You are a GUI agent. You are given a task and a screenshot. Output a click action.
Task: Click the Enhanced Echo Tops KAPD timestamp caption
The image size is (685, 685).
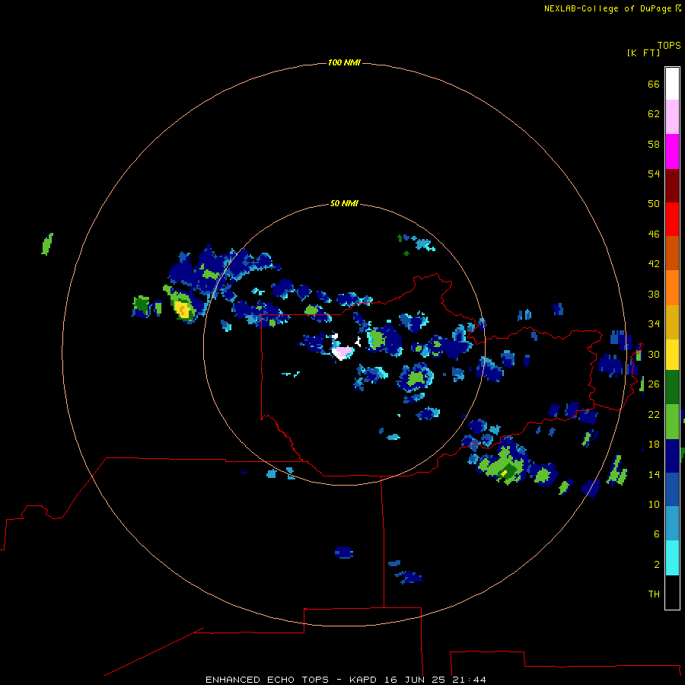(346, 680)
